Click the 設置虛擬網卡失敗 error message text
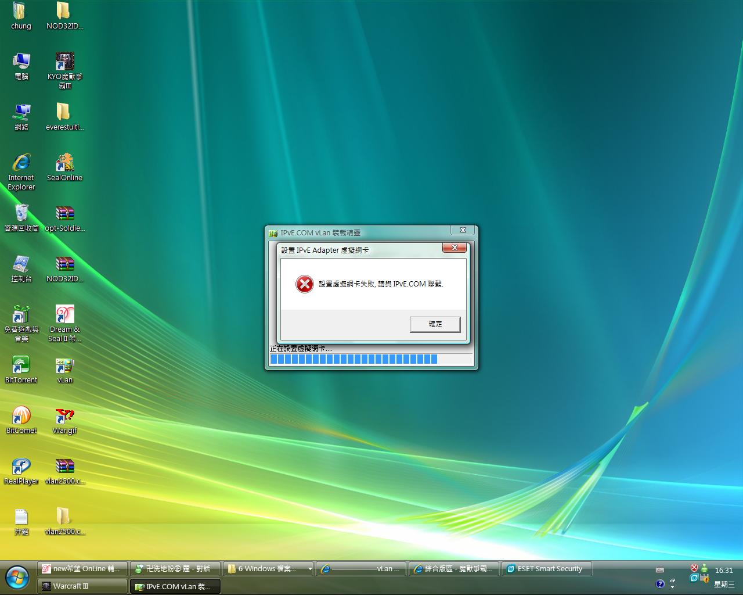The image size is (743, 595). 381,284
